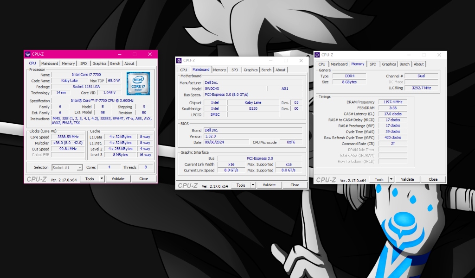Expand the Tools dropdown arrow in the CPU window

click(102, 179)
